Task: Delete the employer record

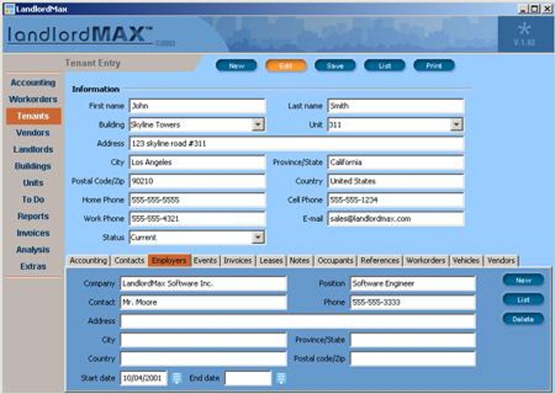Action: tap(523, 319)
